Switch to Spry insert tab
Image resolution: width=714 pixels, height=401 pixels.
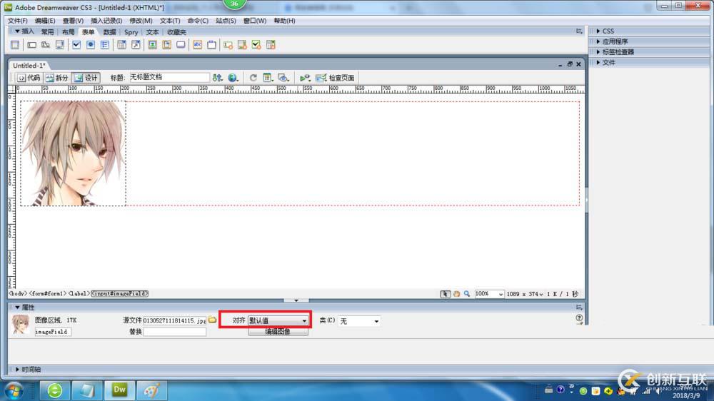[131, 32]
